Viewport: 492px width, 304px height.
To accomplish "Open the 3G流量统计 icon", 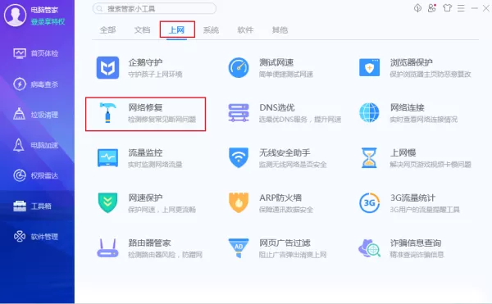I will pos(369,202).
